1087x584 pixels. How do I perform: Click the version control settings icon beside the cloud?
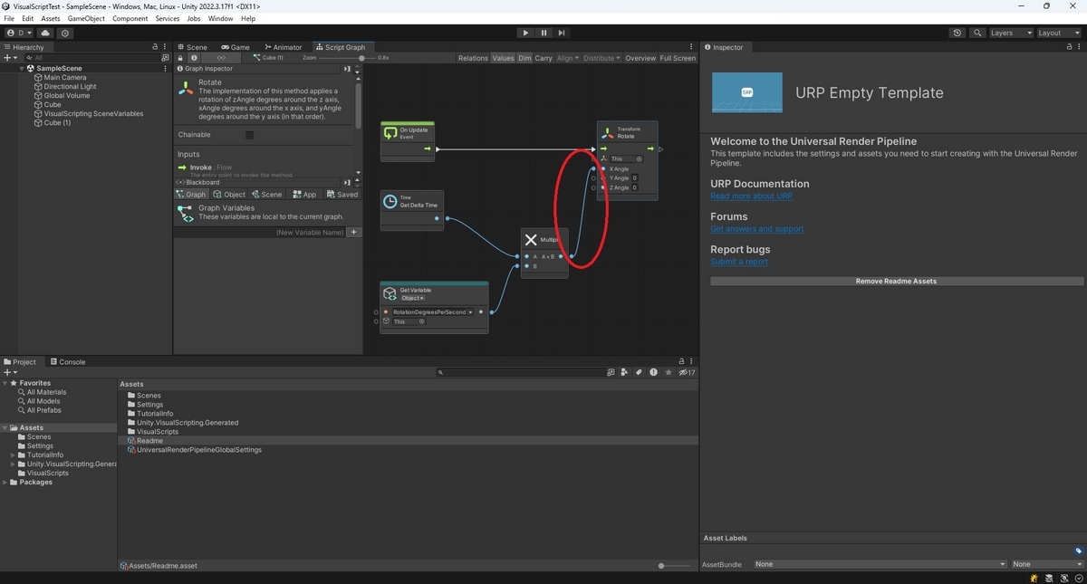point(65,33)
